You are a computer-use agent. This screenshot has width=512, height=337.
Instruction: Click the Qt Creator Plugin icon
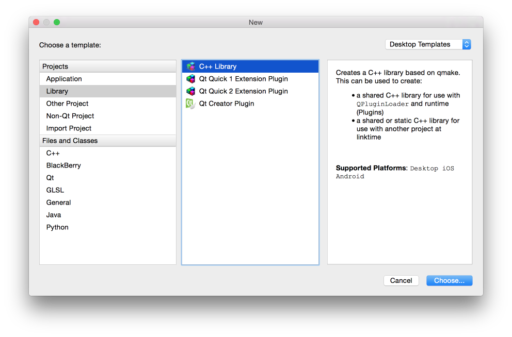[x=190, y=104]
